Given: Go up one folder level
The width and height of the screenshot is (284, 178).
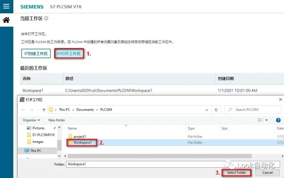Looking at the screenshot, I should [x=44, y=110].
